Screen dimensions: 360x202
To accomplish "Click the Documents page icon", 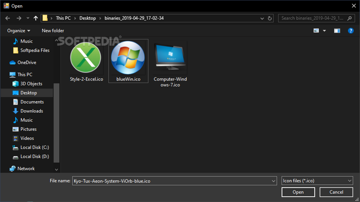I will tap(15, 102).
